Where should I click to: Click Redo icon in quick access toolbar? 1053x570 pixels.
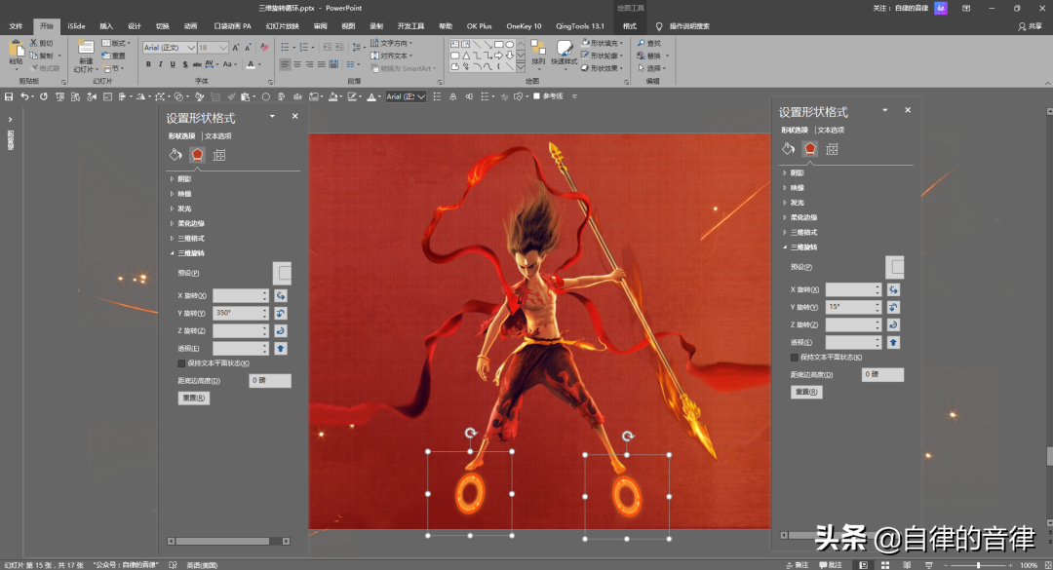pyautogui.click(x=44, y=96)
